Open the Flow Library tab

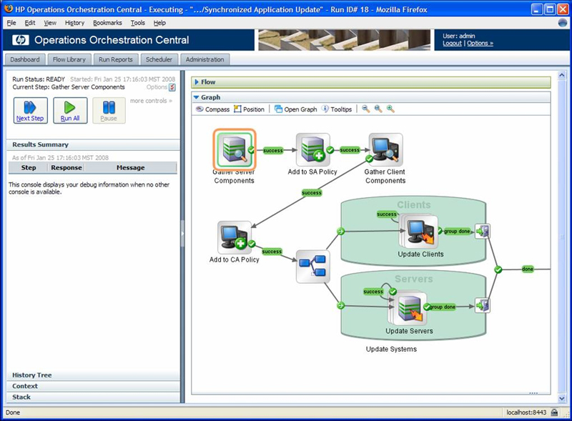tap(69, 59)
